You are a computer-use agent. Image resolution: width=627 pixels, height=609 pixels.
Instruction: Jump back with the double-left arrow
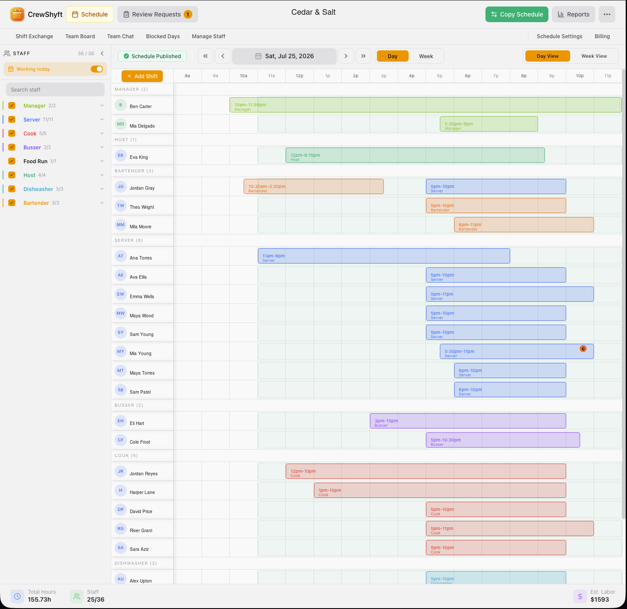(x=205, y=56)
